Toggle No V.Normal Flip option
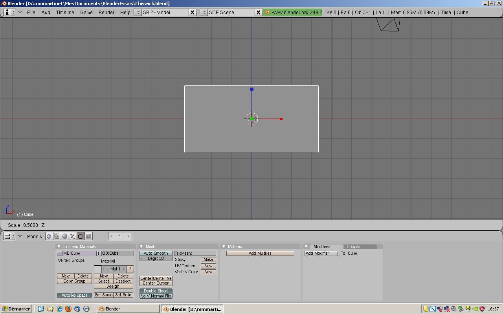Image resolution: width=503 pixels, height=314 pixels. [x=156, y=296]
